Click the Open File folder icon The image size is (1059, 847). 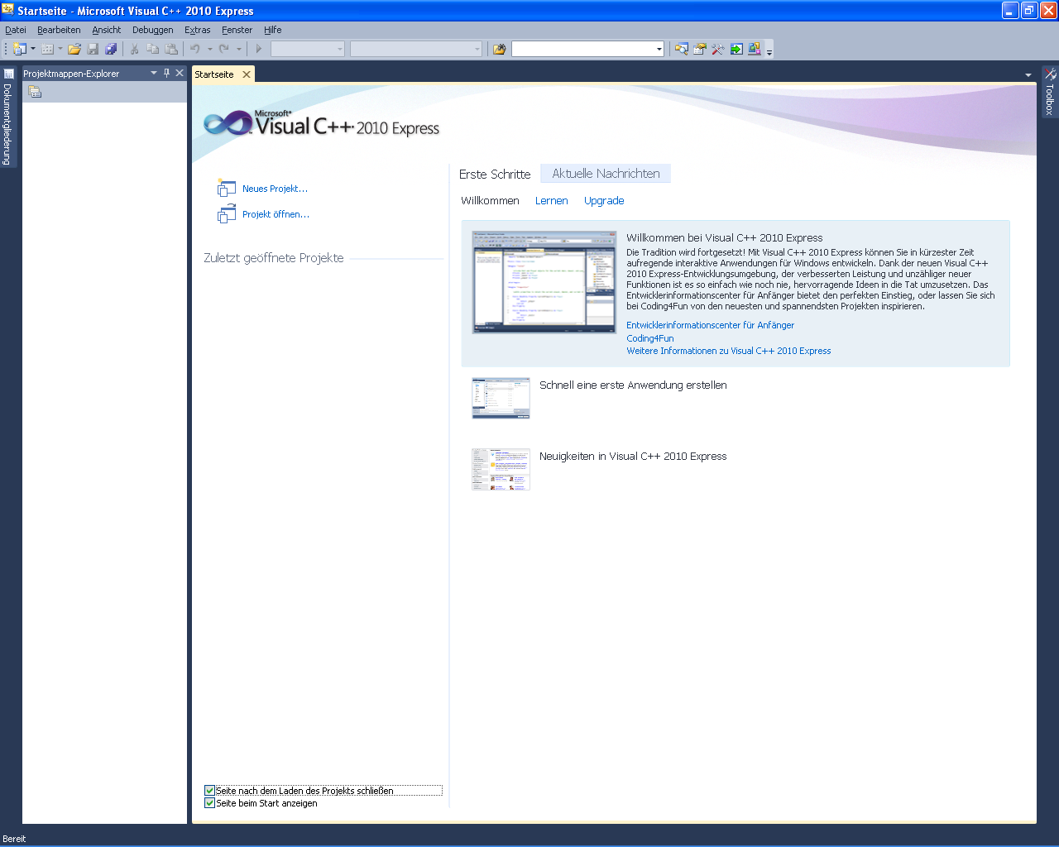(x=74, y=50)
